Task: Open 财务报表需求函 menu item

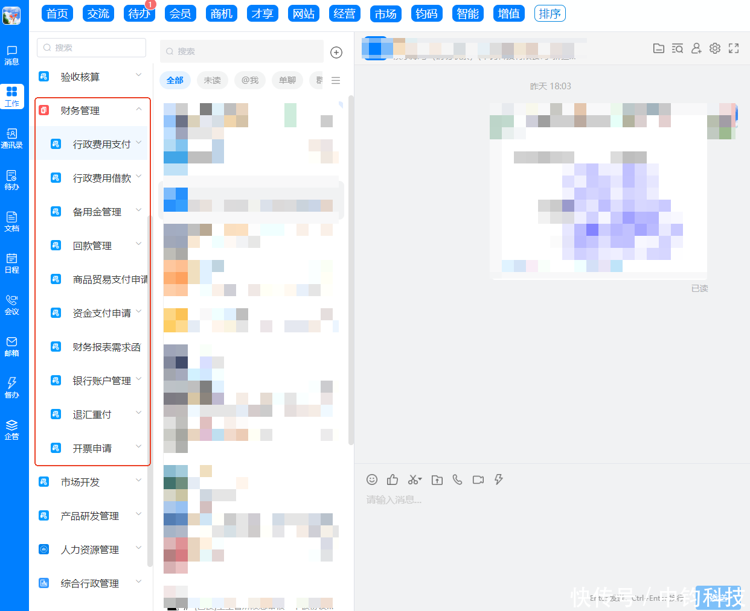Action: click(92, 347)
